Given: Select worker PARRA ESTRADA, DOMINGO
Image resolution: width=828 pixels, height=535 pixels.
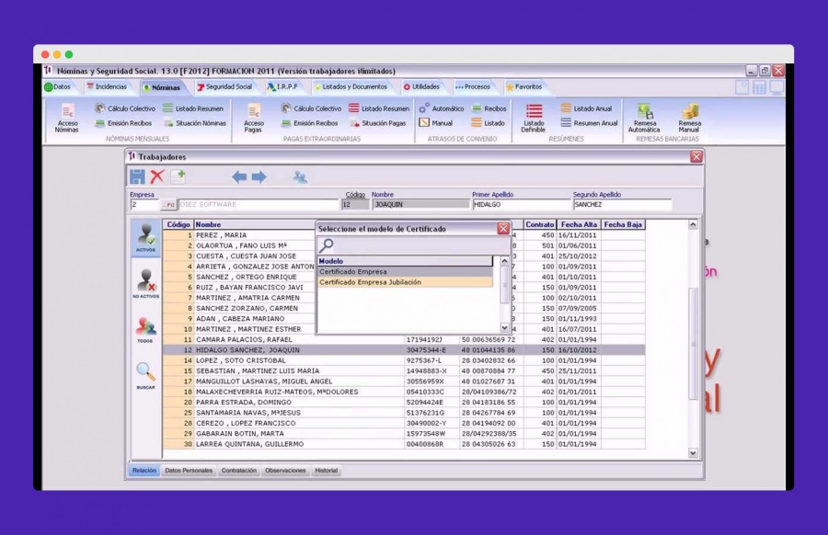Looking at the screenshot, I should [x=404, y=403].
